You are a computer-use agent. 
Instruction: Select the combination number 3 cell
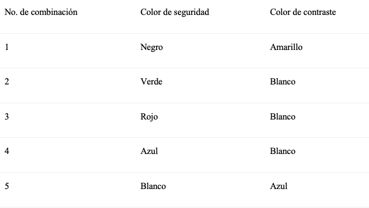coord(6,117)
